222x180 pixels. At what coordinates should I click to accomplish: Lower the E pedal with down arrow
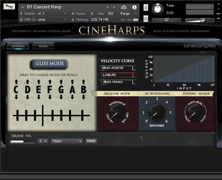[39, 97]
